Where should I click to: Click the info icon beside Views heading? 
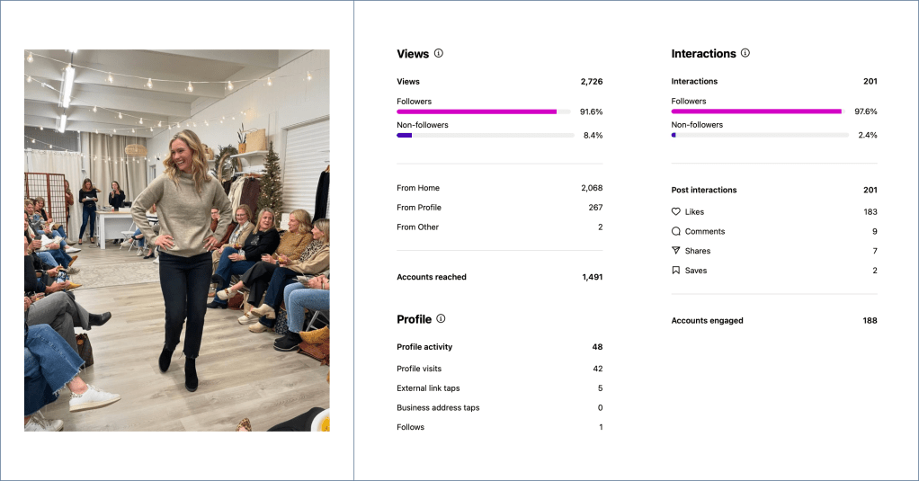(439, 53)
